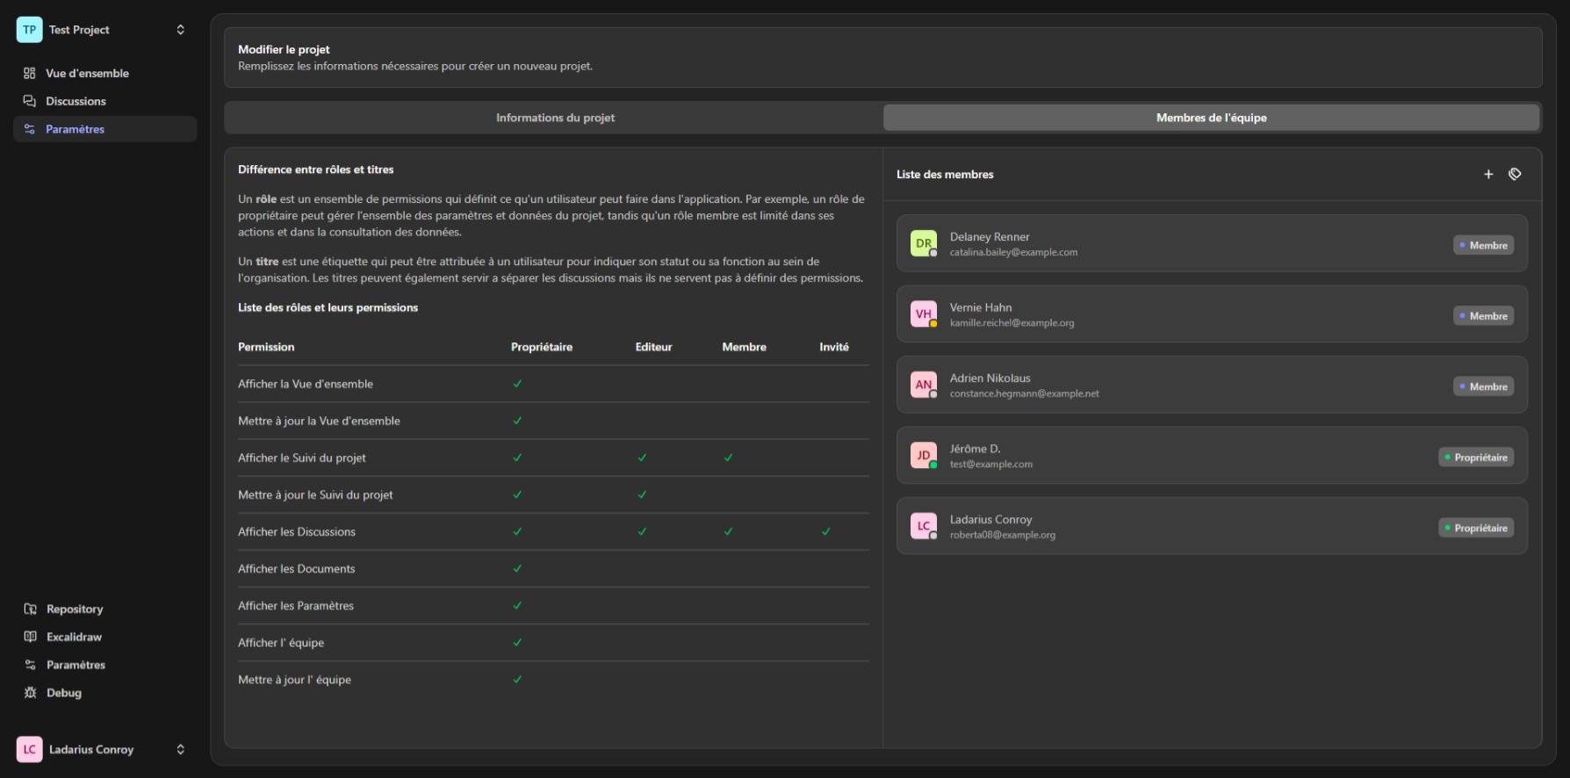This screenshot has width=1570, height=778.
Task: Click the TP project logo badge
Action: pos(29,30)
